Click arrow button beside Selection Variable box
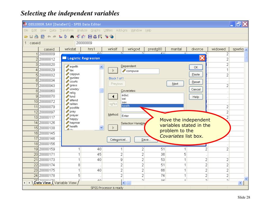 click(x=113, y=128)
